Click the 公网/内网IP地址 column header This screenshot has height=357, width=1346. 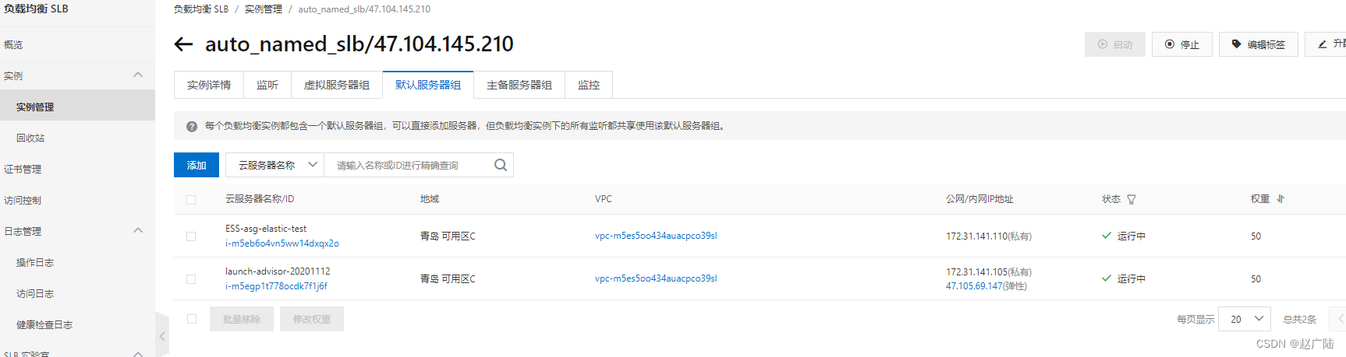coord(979,199)
